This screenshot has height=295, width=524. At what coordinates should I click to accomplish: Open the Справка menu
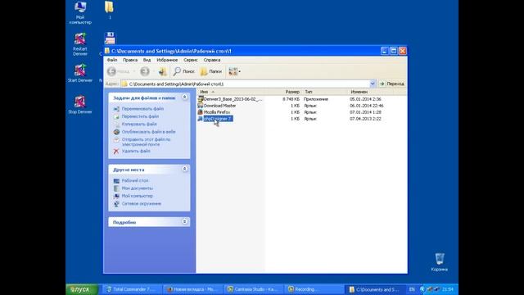212,60
